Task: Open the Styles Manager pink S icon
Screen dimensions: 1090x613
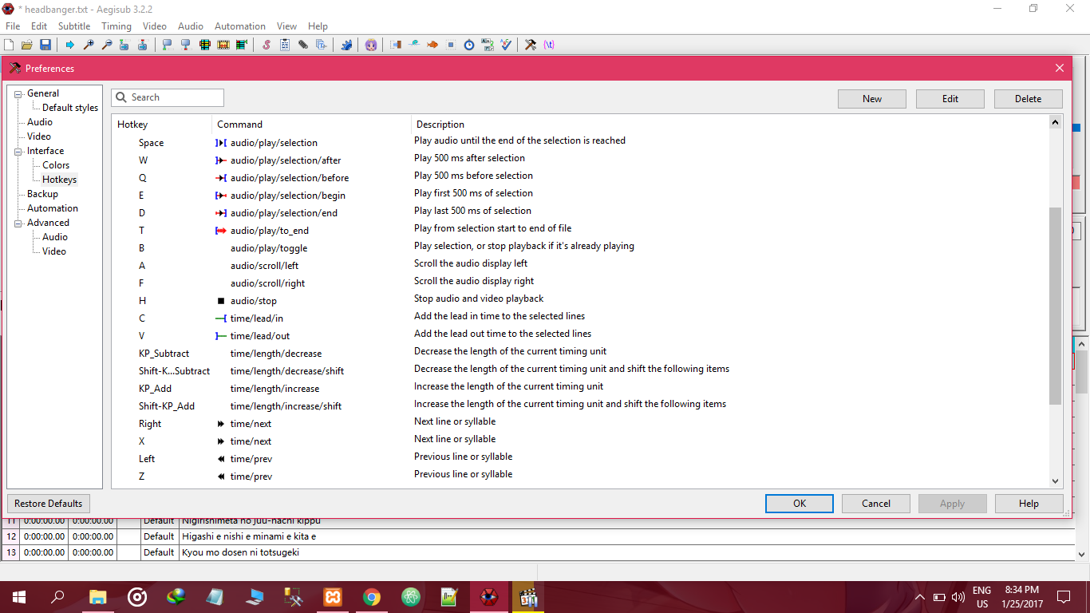Action: (x=267, y=45)
